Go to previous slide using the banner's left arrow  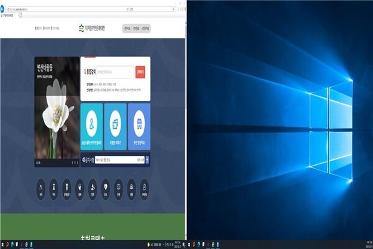pos(73,162)
